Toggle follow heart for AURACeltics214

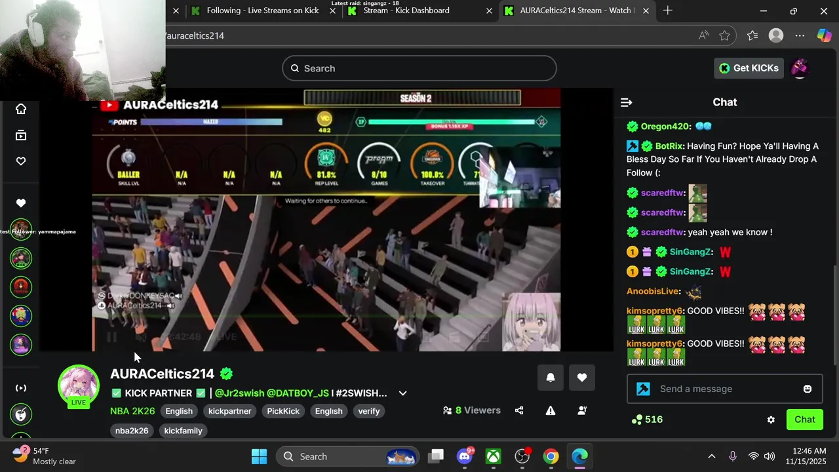[x=582, y=377]
